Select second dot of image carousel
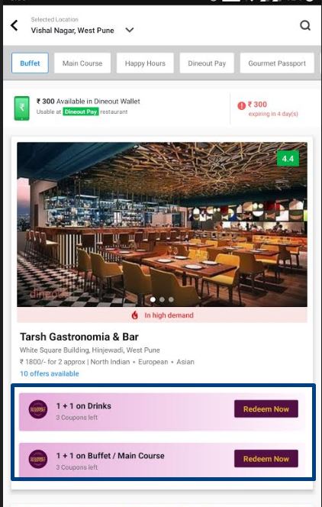This screenshot has height=507, width=322. pyautogui.click(x=162, y=299)
